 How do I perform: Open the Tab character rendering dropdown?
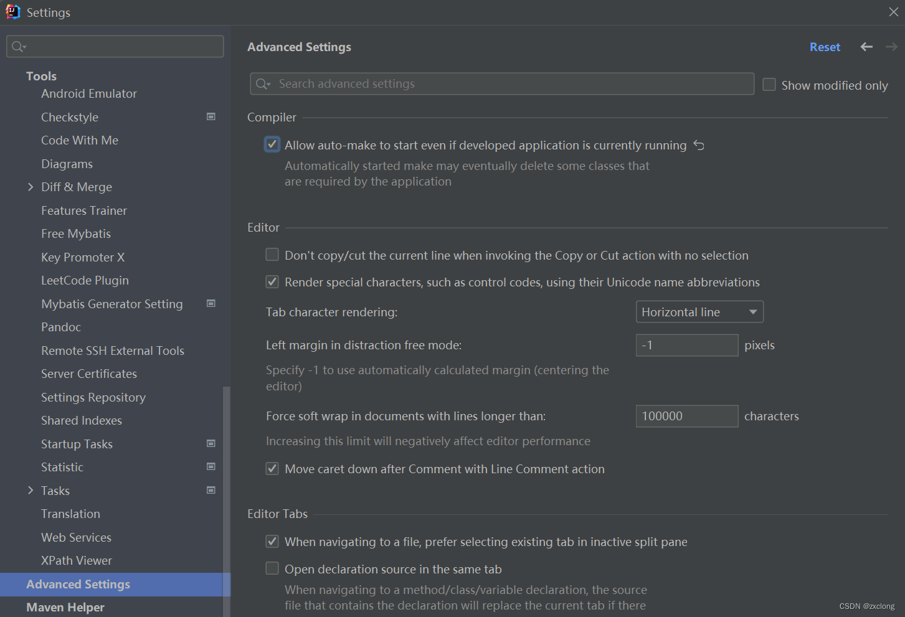(x=699, y=312)
